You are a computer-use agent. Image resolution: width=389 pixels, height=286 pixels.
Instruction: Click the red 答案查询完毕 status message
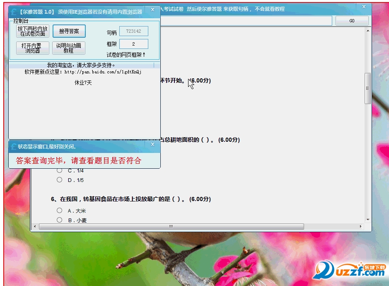[x=79, y=161]
